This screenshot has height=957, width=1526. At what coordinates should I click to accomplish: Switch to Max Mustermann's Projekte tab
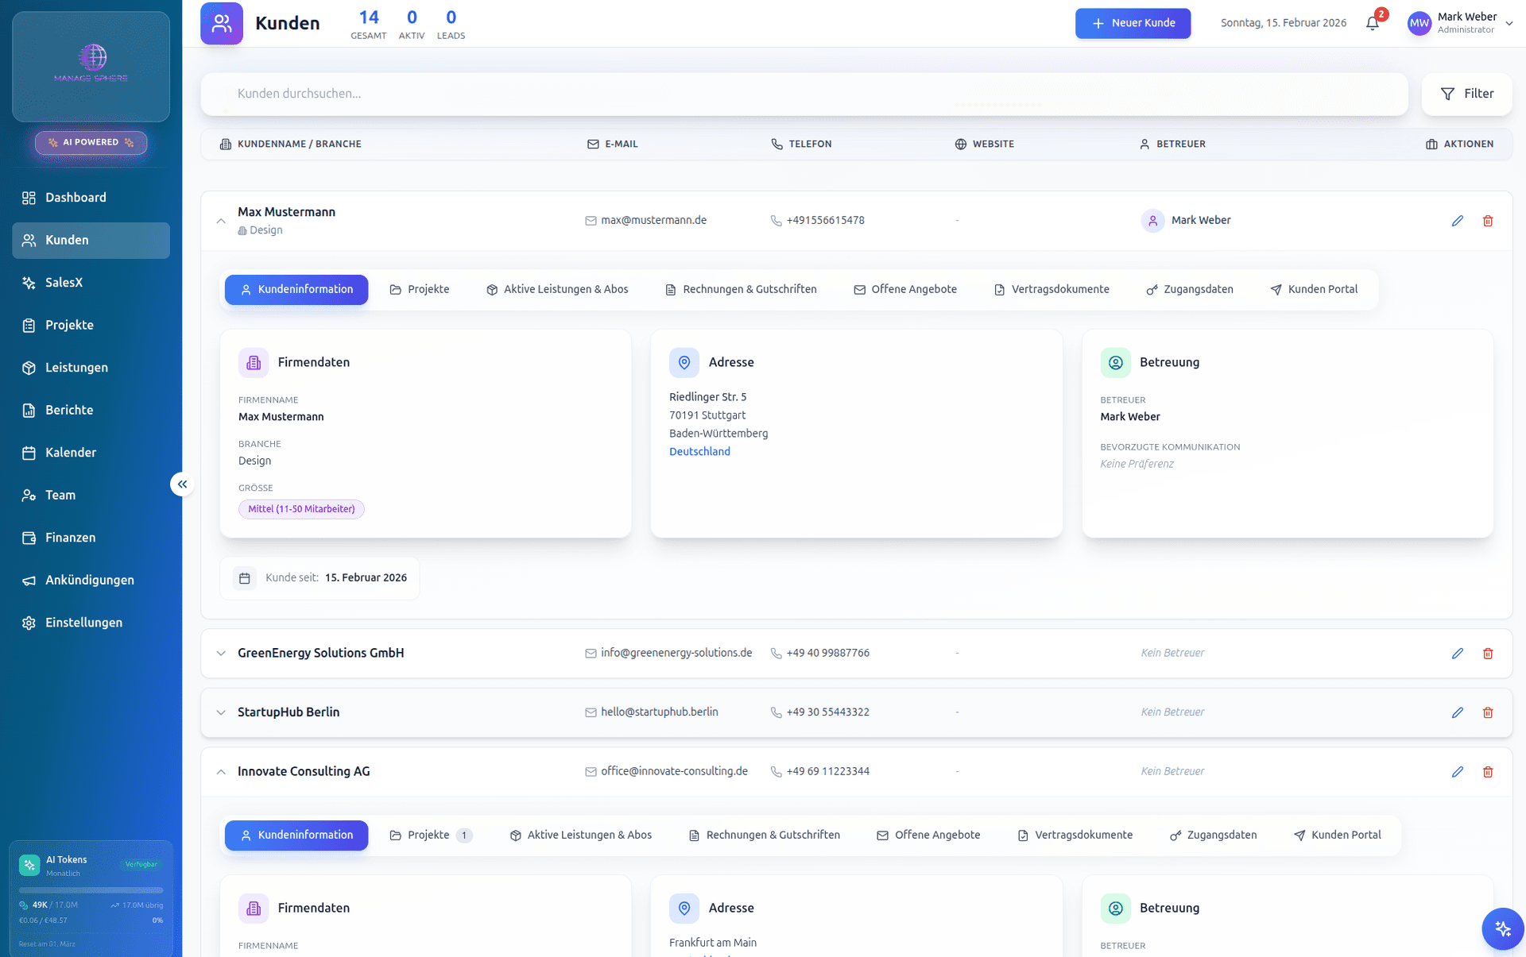(x=419, y=290)
